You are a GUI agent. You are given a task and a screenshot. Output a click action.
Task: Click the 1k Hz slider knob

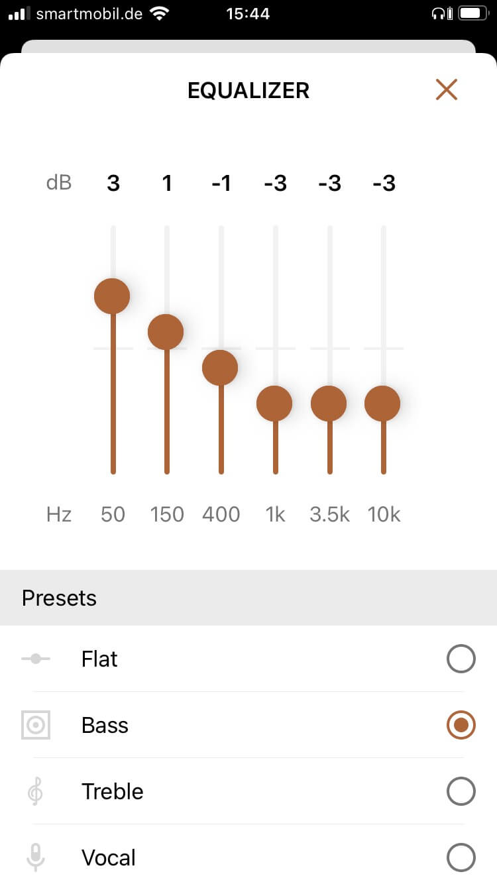pos(274,403)
